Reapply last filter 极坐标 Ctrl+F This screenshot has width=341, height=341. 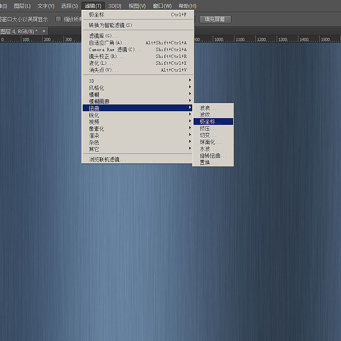(137, 14)
